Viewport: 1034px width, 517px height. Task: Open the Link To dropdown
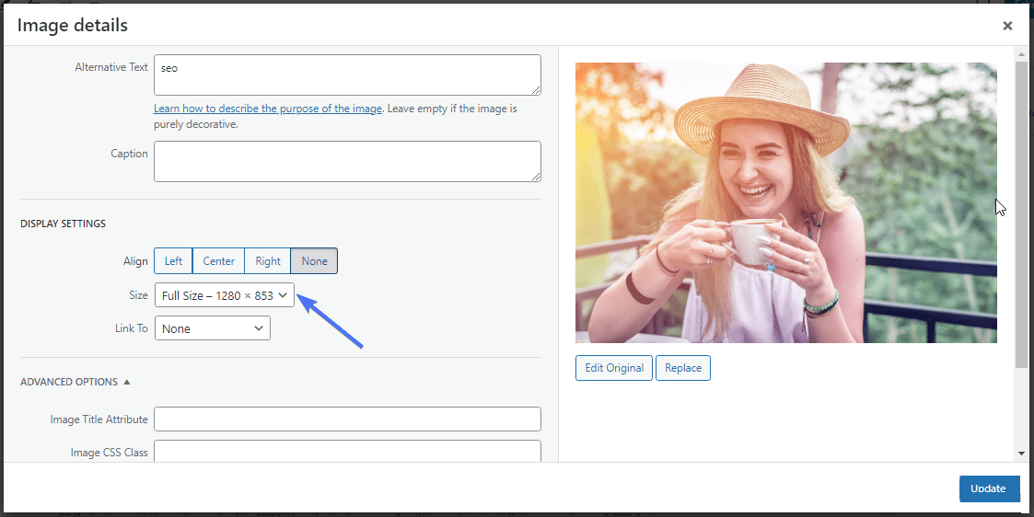(x=213, y=328)
